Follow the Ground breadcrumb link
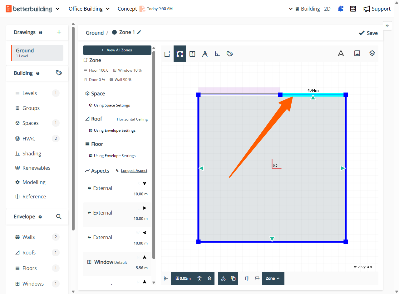399x294 pixels. coord(95,33)
